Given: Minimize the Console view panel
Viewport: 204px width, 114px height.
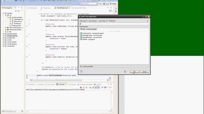Looking at the screenshot, I should pyautogui.click(x=108, y=84).
